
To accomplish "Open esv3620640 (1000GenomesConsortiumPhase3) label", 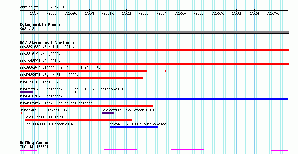I will coord(60,68).
